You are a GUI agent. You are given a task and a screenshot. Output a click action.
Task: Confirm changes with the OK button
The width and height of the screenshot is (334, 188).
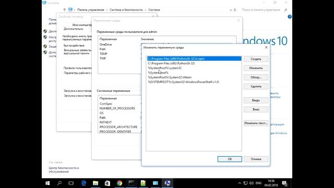point(230,159)
